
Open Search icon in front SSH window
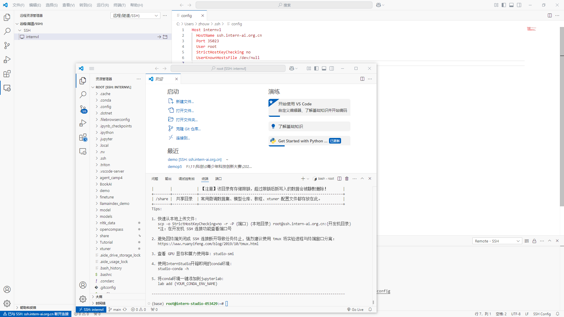(x=83, y=95)
